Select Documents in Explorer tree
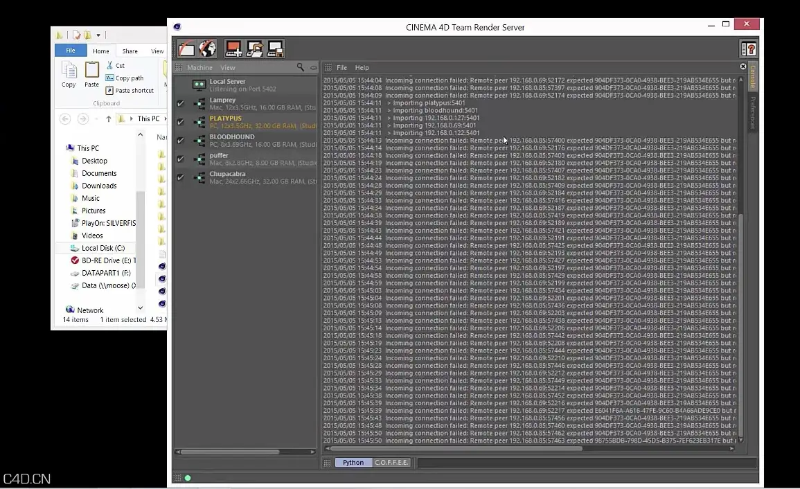Viewport: 800px width, 489px height. click(x=99, y=174)
